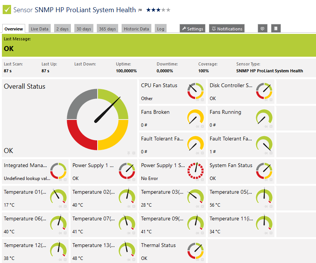316x263 pixels.
Task: Click the 'No Error' Power Supply status text
Action: click(149, 179)
